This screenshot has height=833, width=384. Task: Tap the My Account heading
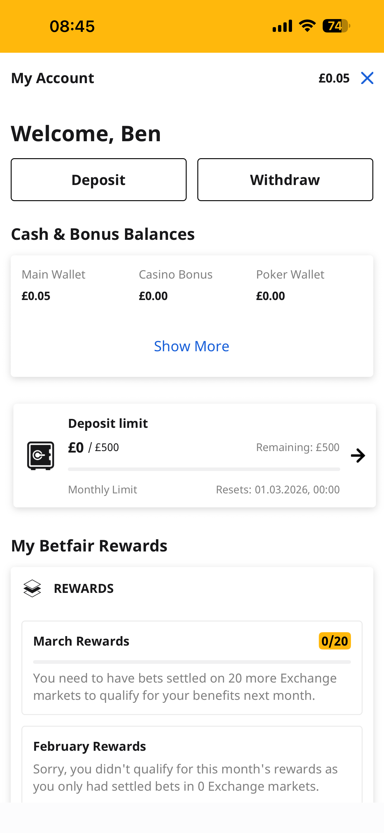point(52,78)
